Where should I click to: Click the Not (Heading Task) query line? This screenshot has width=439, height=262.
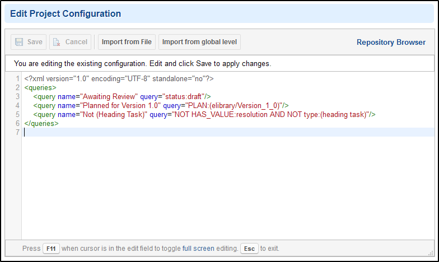(x=204, y=114)
